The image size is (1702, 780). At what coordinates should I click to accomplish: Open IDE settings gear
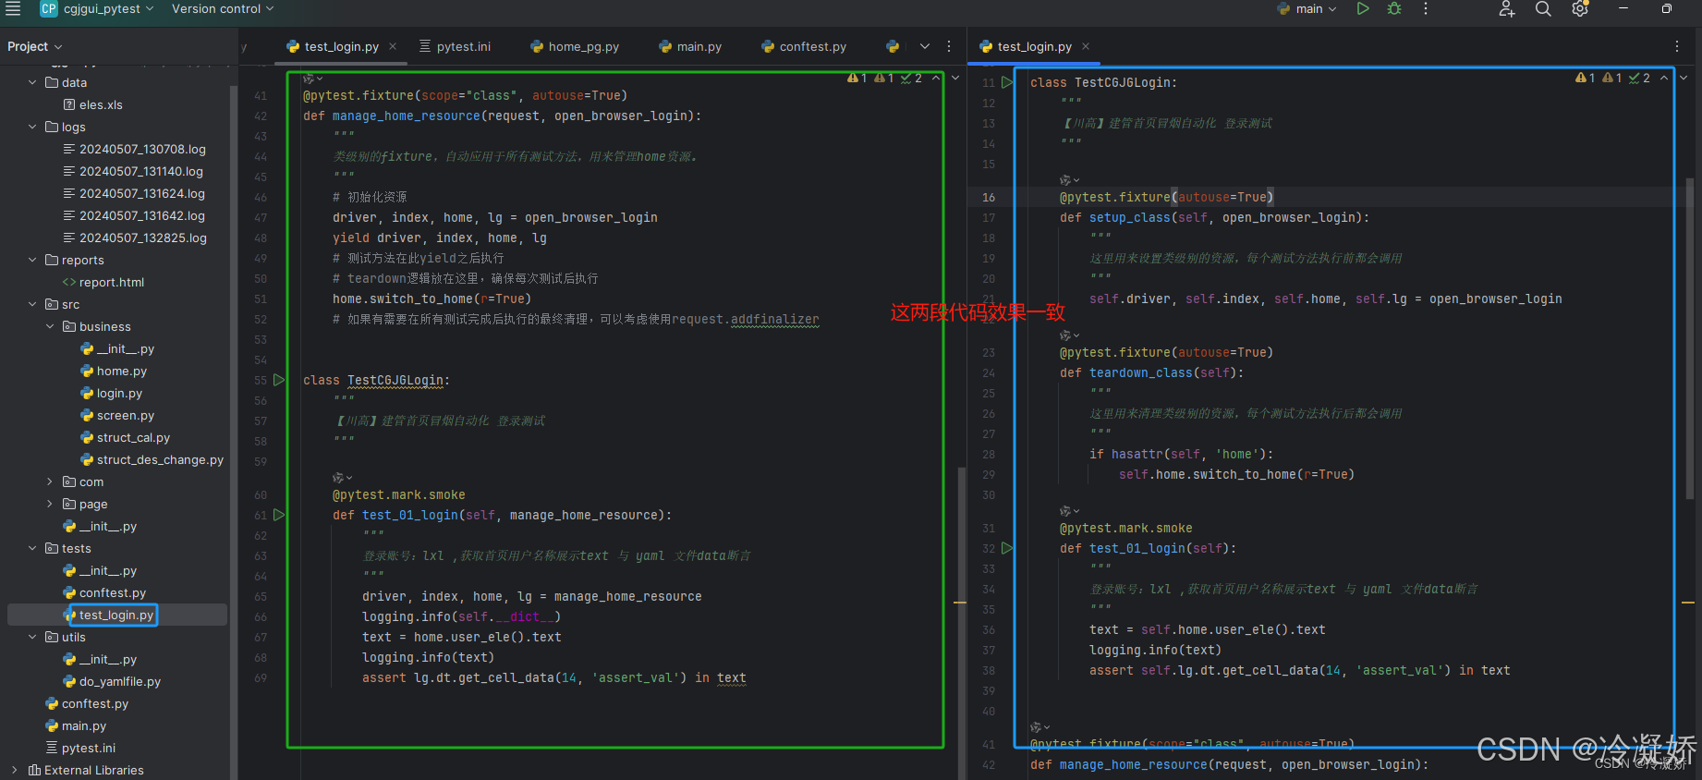tap(1580, 9)
